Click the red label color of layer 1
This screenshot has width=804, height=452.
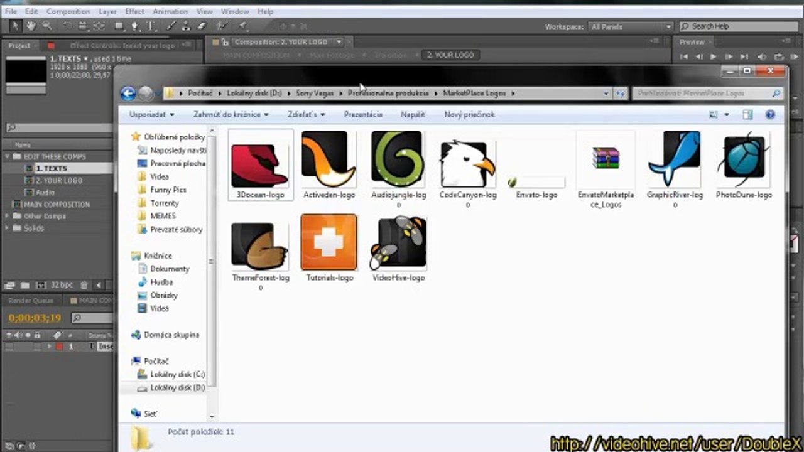click(60, 347)
